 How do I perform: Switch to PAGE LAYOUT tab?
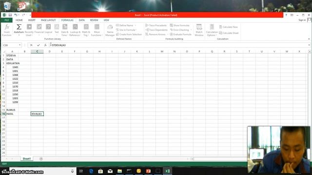(48, 20)
